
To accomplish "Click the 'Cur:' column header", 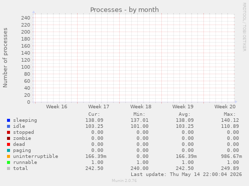I will (x=94, y=114).
